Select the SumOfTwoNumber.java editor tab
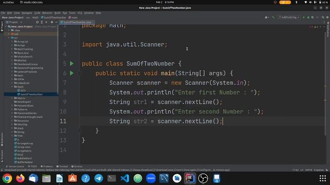330x185 pixels. point(77,22)
